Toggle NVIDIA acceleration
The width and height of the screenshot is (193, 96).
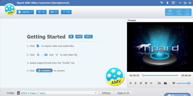(x=169, y=12)
